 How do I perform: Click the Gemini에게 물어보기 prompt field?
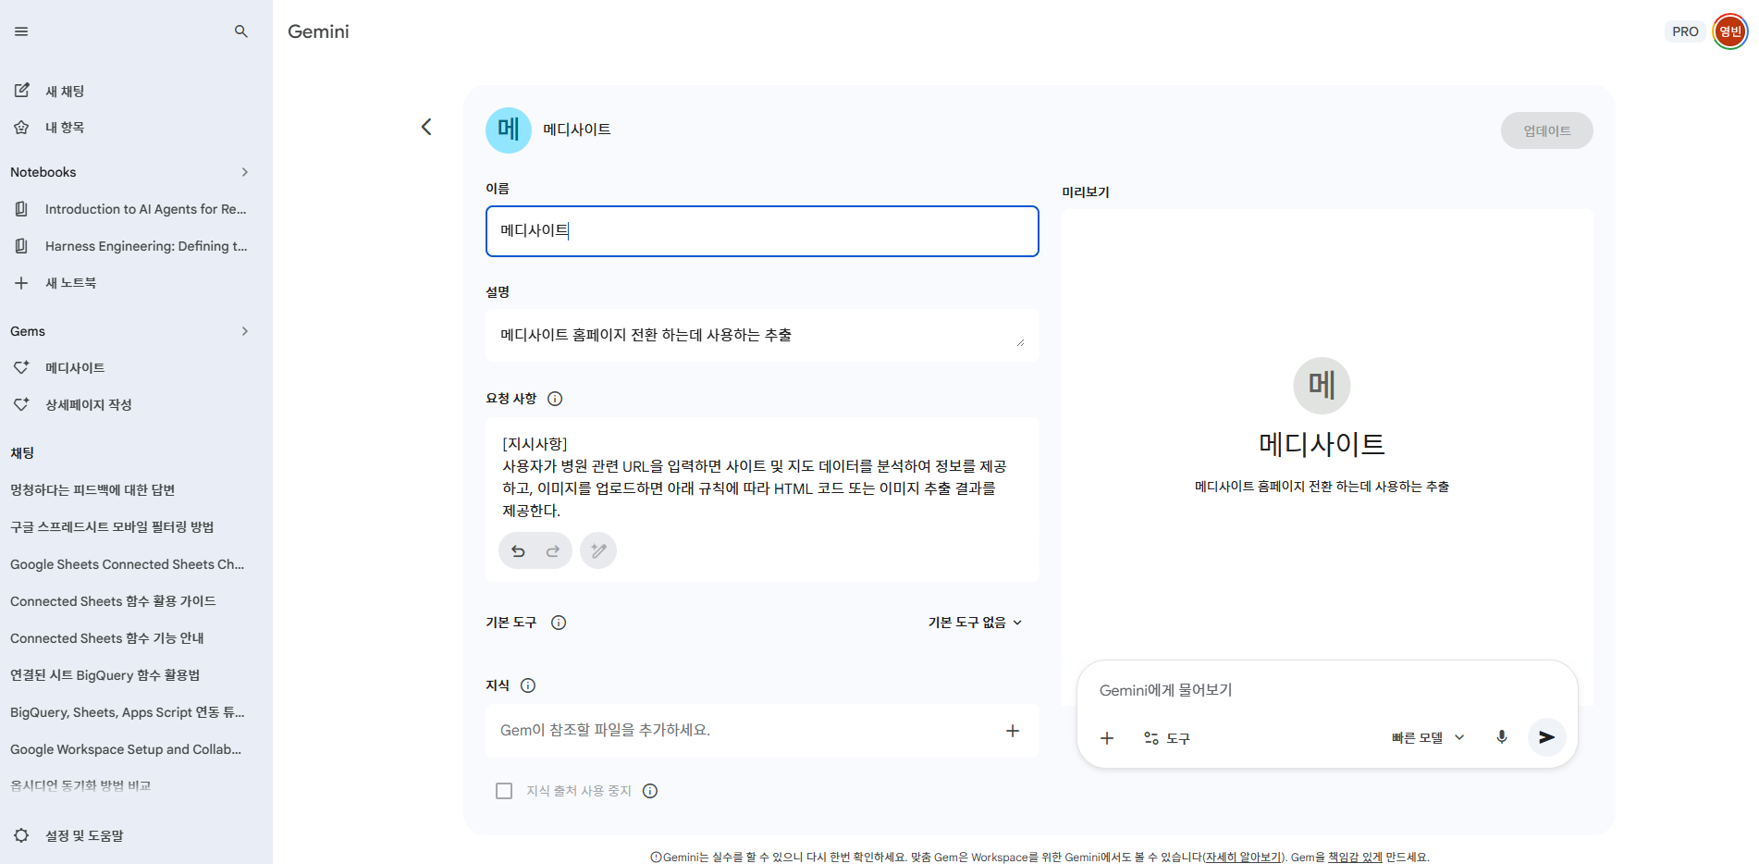click(x=1327, y=690)
